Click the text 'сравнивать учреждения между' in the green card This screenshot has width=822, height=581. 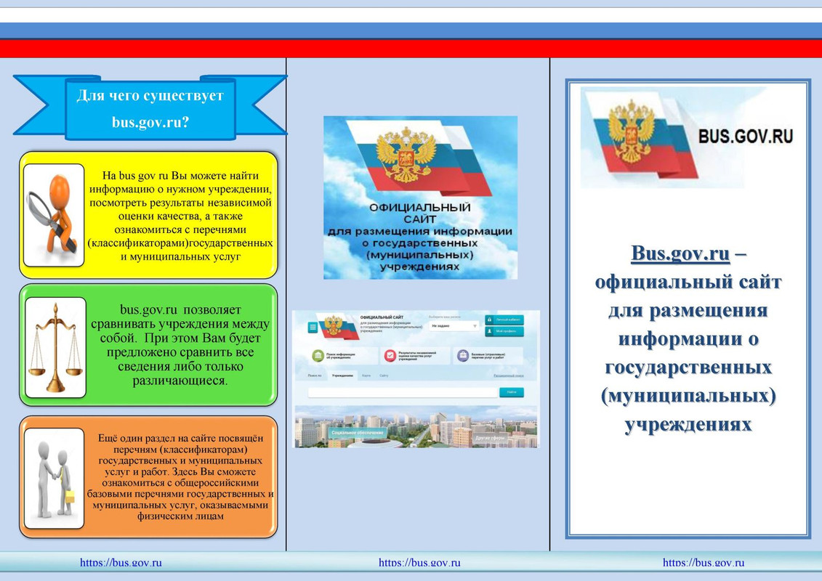[x=180, y=324]
